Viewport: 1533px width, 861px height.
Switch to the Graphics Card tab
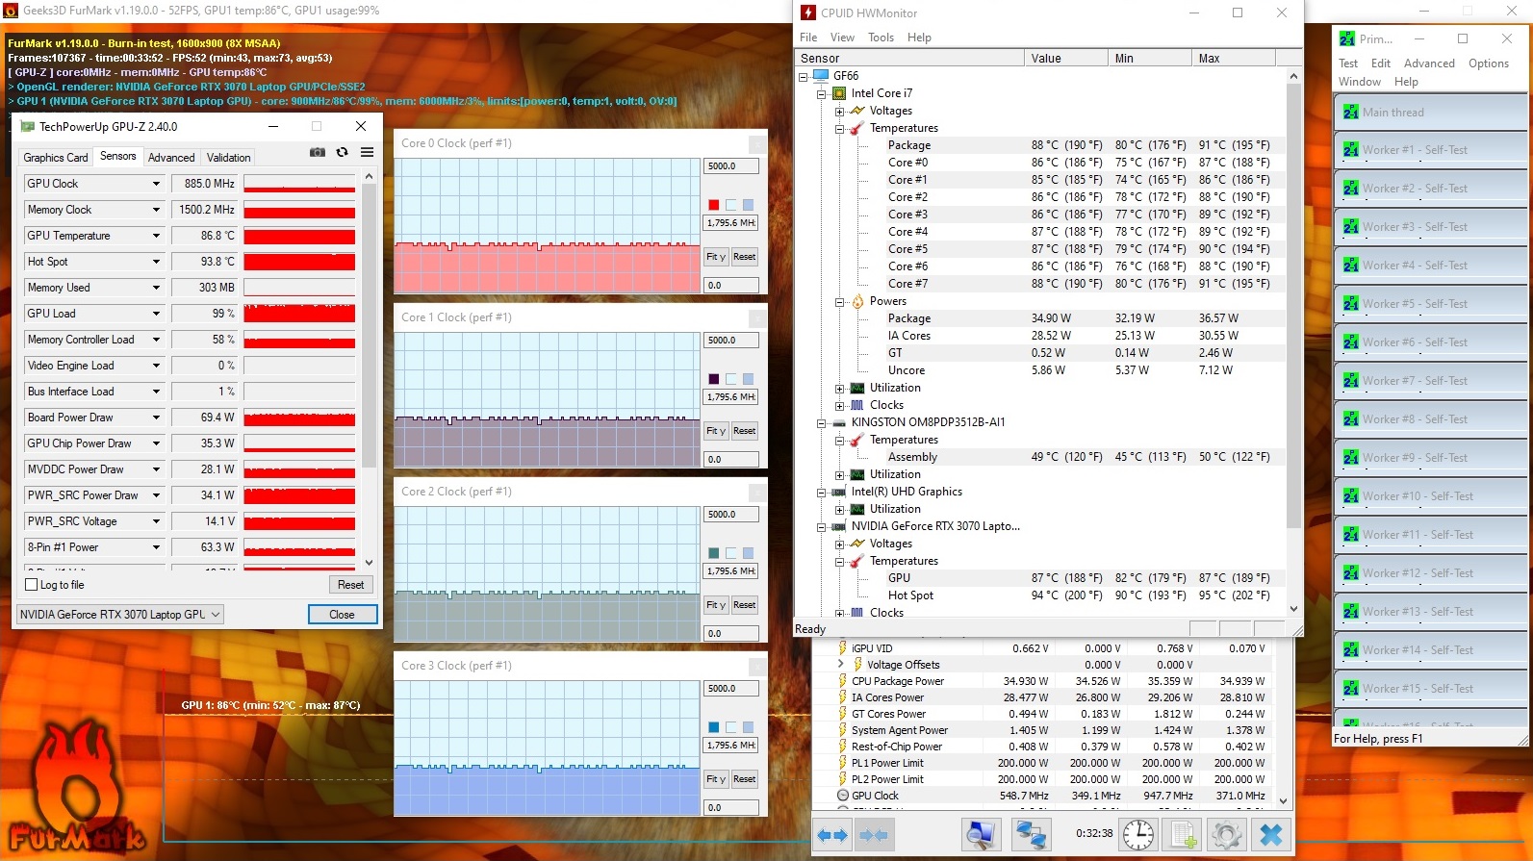[55, 158]
